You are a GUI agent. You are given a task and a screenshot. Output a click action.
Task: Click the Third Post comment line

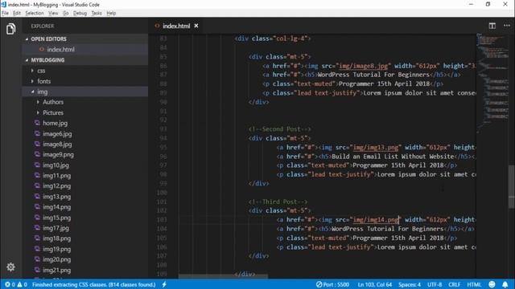tap(278, 201)
